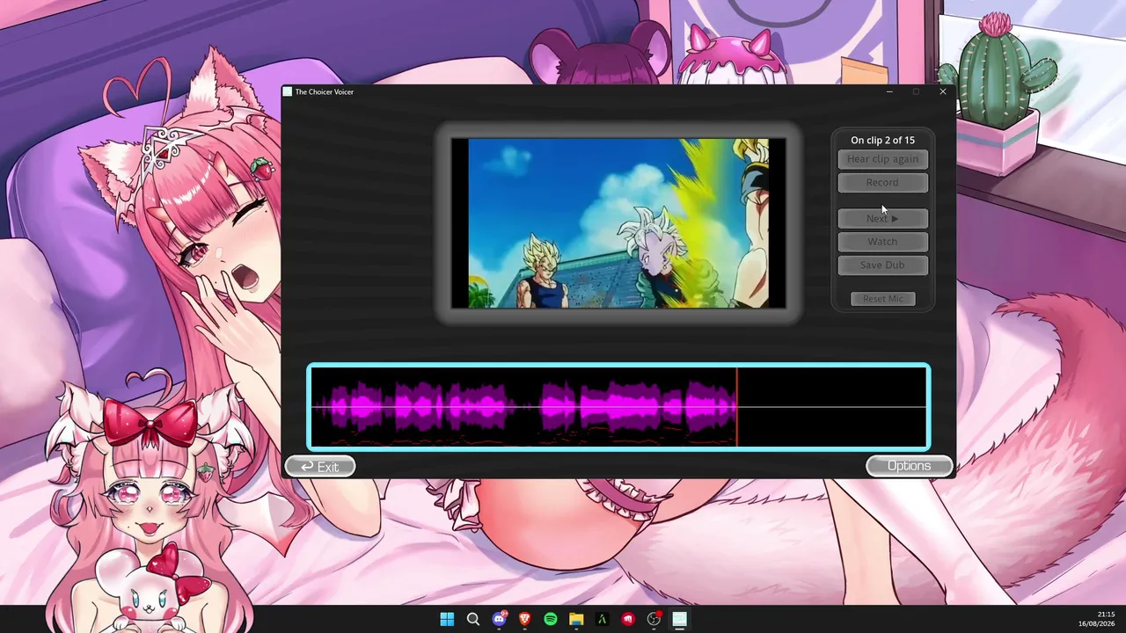Reset the microphone with Reset Mic
Viewport: 1126px width, 633px height.
(882, 299)
